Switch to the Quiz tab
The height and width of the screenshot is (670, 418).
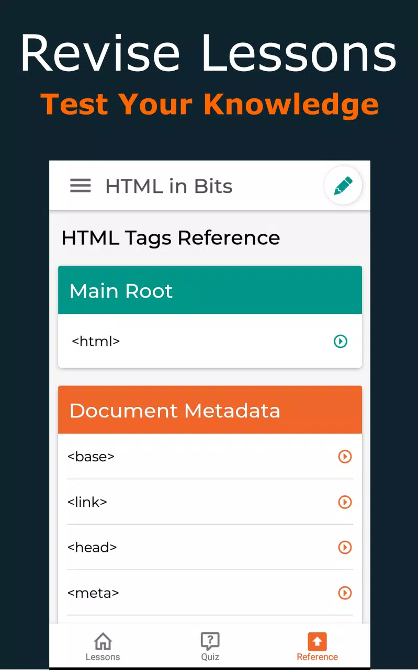[x=210, y=646]
